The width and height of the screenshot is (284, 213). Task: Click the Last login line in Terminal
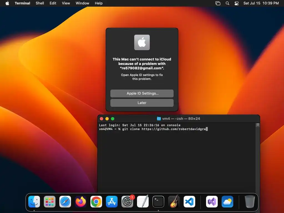(140, 125)
